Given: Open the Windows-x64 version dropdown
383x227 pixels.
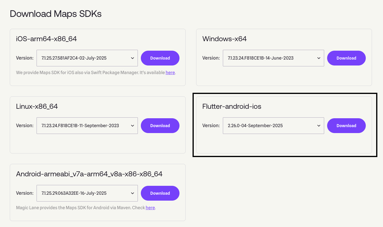Looking at the screenshot, I should tap(273, 58).
